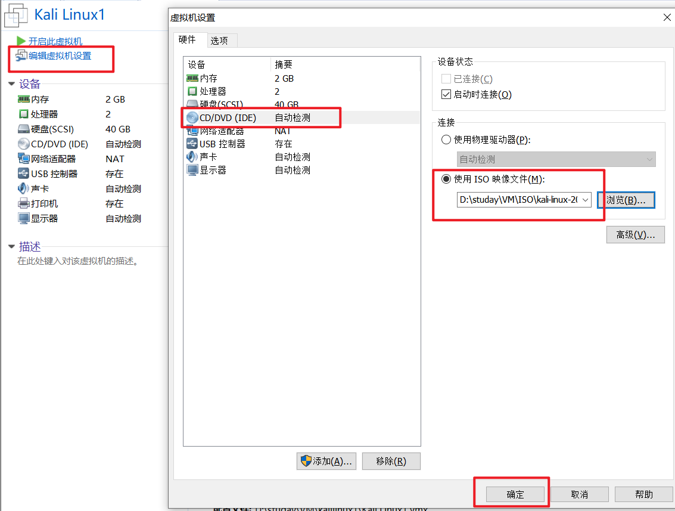Select processor icon in main window device list

click(x=24, y=114)
